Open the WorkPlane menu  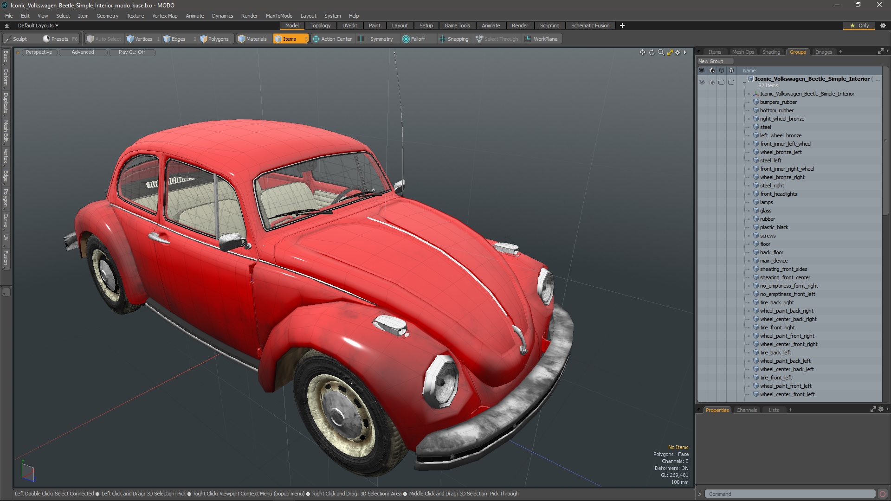pos(542,39)
